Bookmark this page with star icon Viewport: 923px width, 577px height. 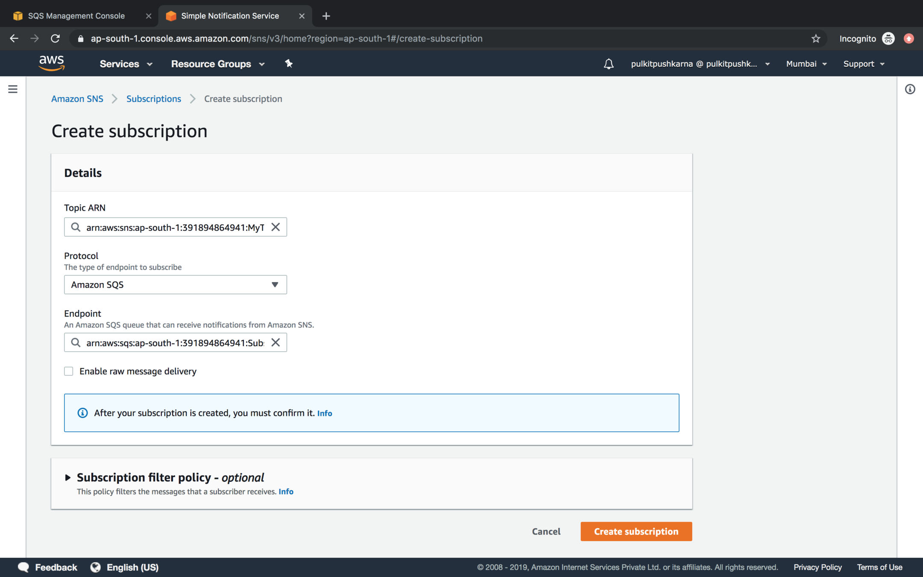click(816, 38)
